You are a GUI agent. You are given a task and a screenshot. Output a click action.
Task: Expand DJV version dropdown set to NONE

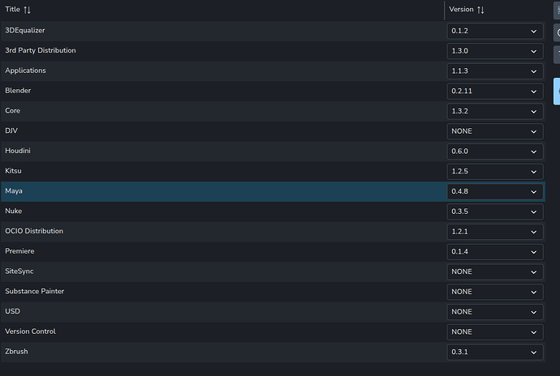(x=495, y=131)
